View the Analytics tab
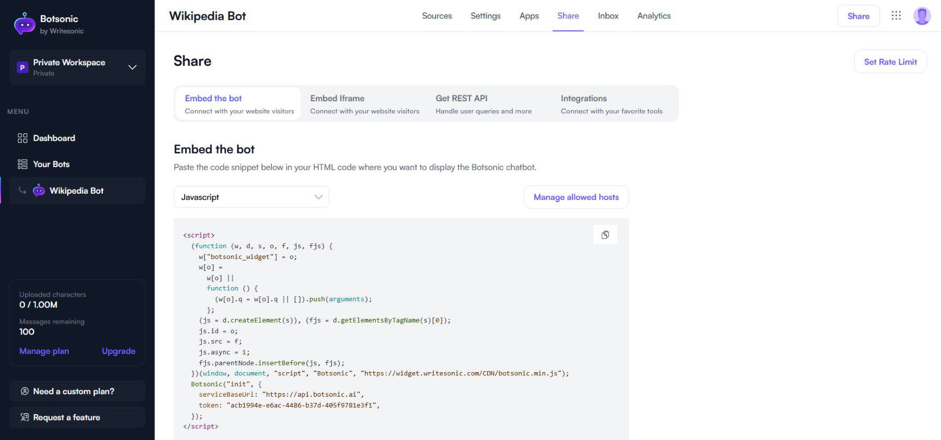Screen dimensions: 941x440 [x=654, y=16]
